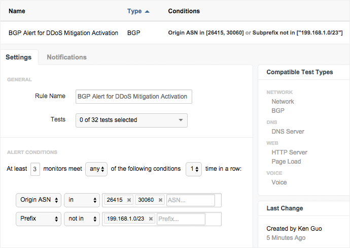Click the Name column header
This screenshot has width=350, height=248.
(17, 11)
